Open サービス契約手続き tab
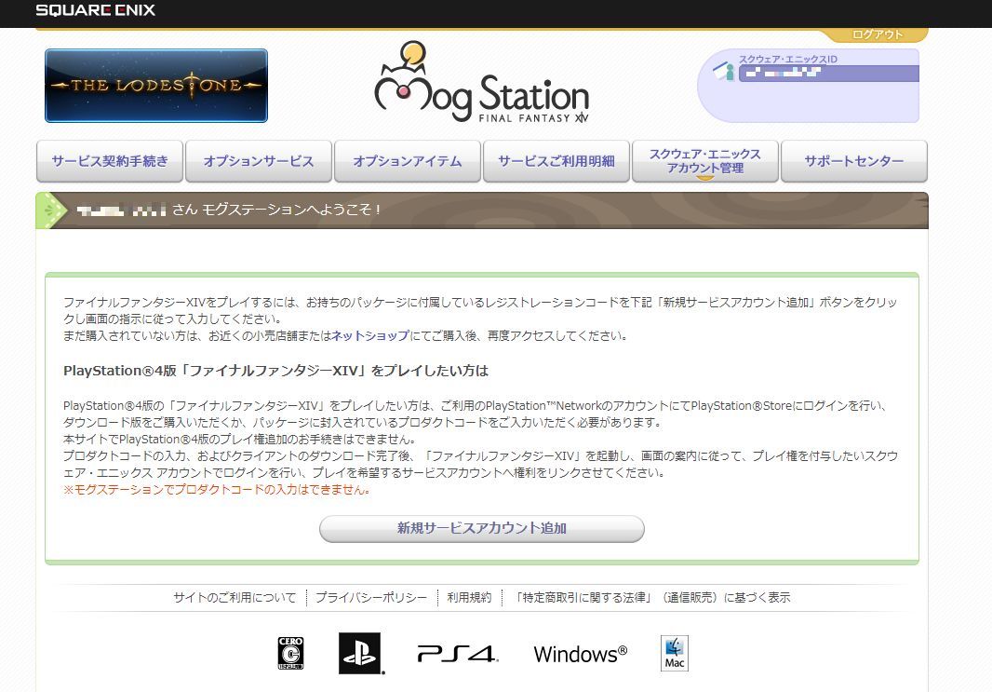The width and height of the screenshot is (992, 692). click(110, 161)
